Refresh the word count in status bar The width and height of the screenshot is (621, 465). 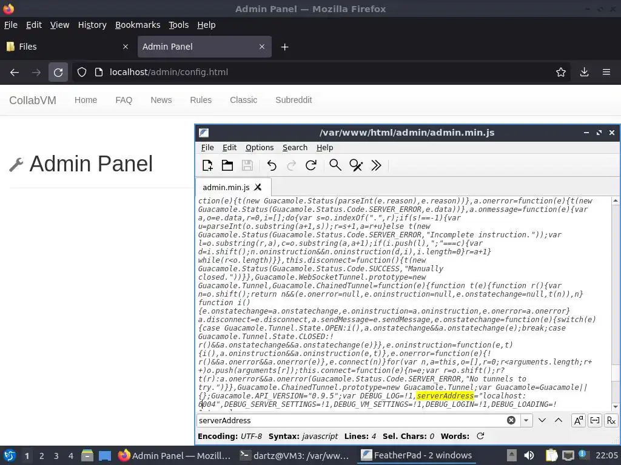(480, 436)
